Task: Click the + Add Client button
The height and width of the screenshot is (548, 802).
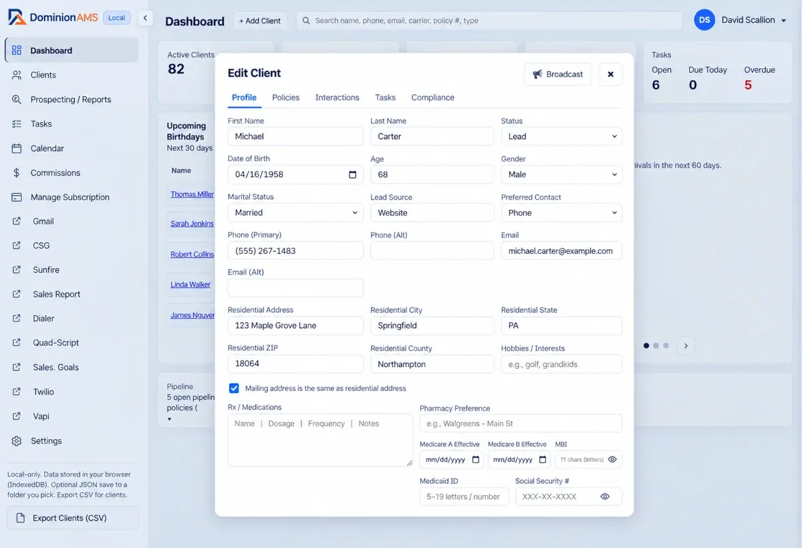Action: point(260,21)
